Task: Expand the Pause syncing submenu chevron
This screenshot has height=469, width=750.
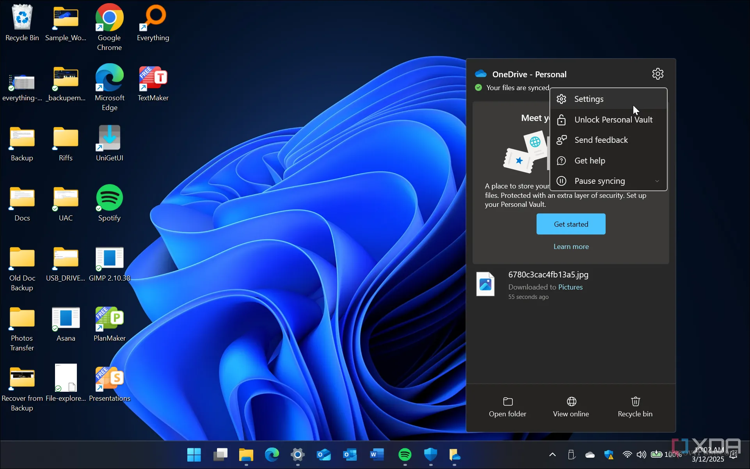Action: click(x=657, y=181)
